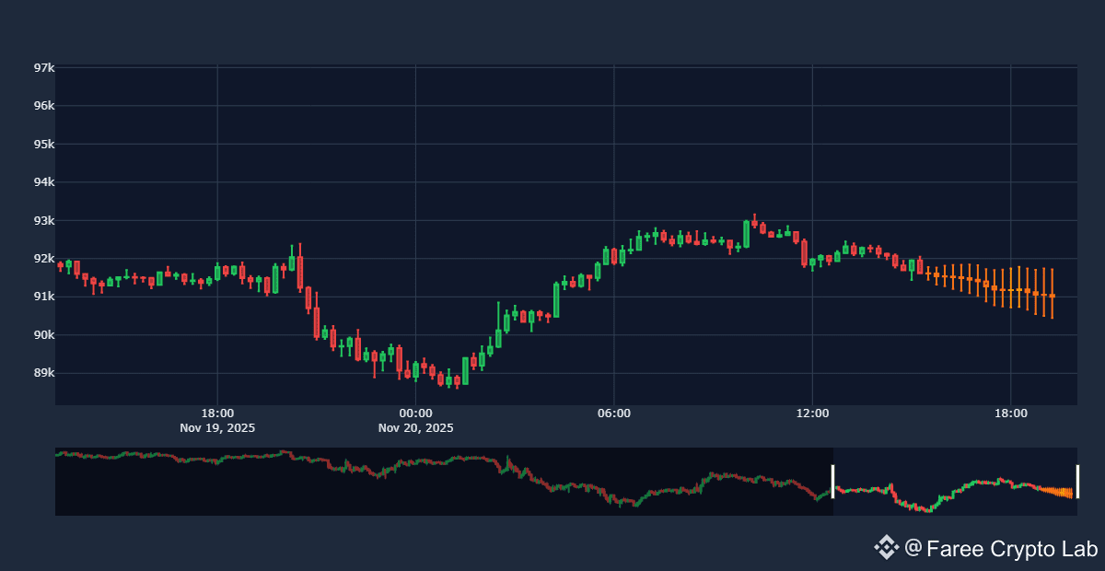Screen dimensions: 1105x571
Task: Click the left range slider handle
Action: pos(832,482)
